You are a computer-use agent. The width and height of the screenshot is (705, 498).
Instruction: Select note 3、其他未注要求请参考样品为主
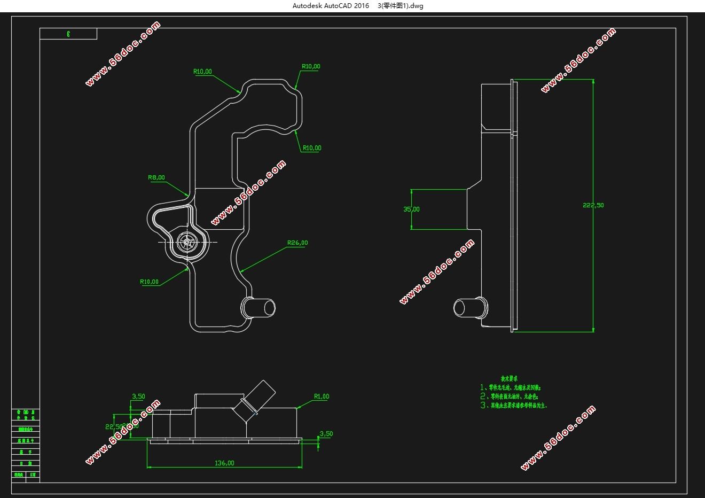click(513, 406)
